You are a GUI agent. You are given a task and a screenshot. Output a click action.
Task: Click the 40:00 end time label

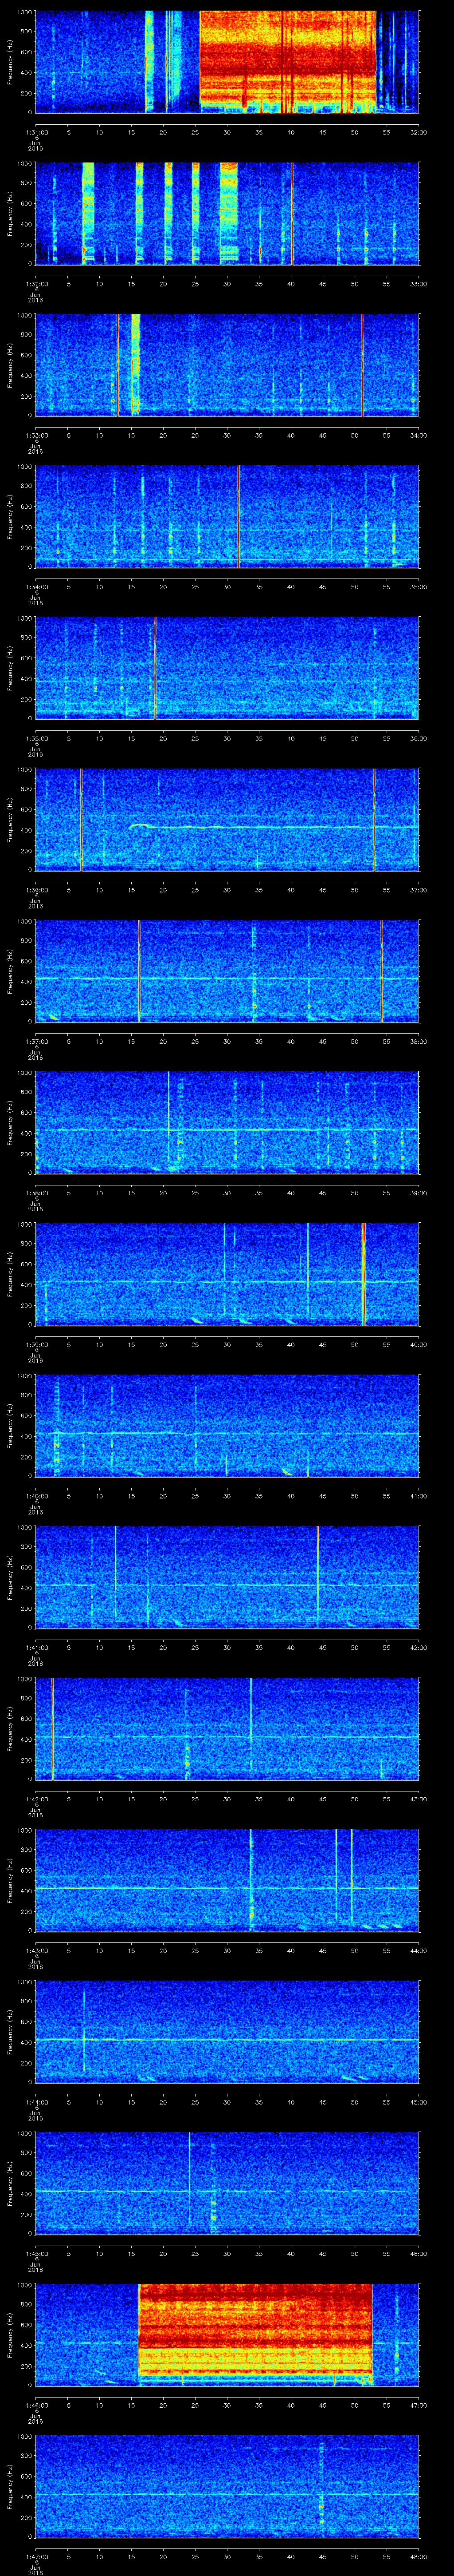pos(418,1344)
